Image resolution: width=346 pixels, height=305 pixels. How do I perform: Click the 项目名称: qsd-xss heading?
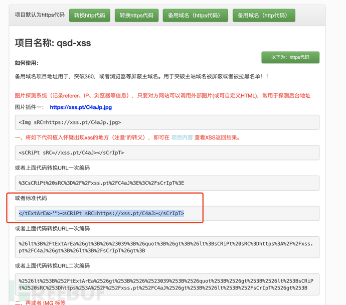(x=53, y=43)
